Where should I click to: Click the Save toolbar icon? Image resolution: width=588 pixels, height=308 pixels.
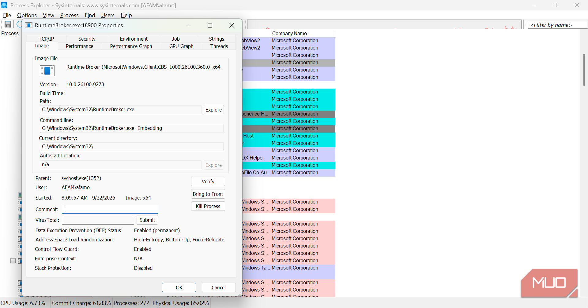[x=8, y=24]
